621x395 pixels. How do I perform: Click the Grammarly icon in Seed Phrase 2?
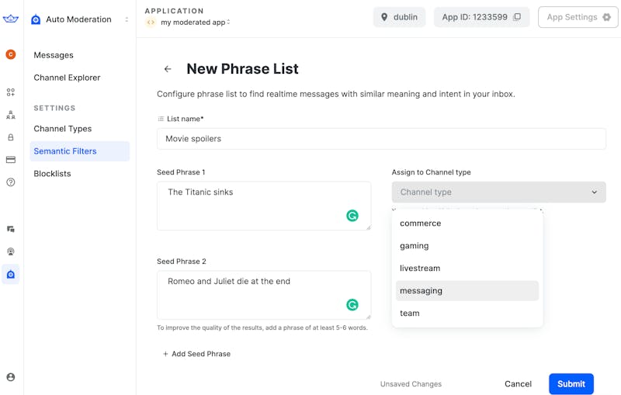352,305
